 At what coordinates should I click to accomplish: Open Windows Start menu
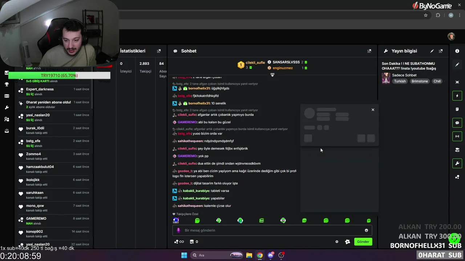(x=184, y=255)
